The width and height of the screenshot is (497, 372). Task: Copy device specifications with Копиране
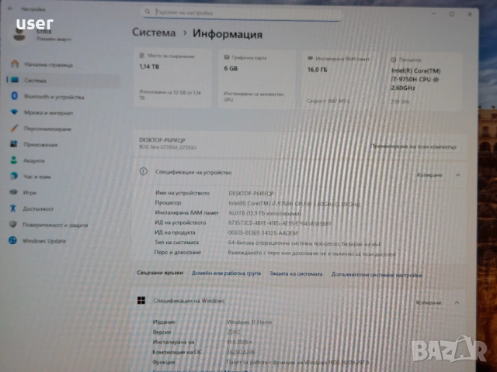(x=429, y=175)
